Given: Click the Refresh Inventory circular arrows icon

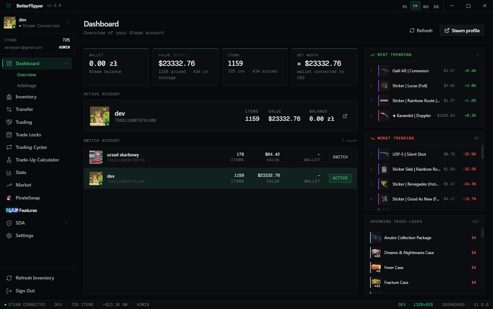Looking at the screenshot, I should (x=9, y=278).
